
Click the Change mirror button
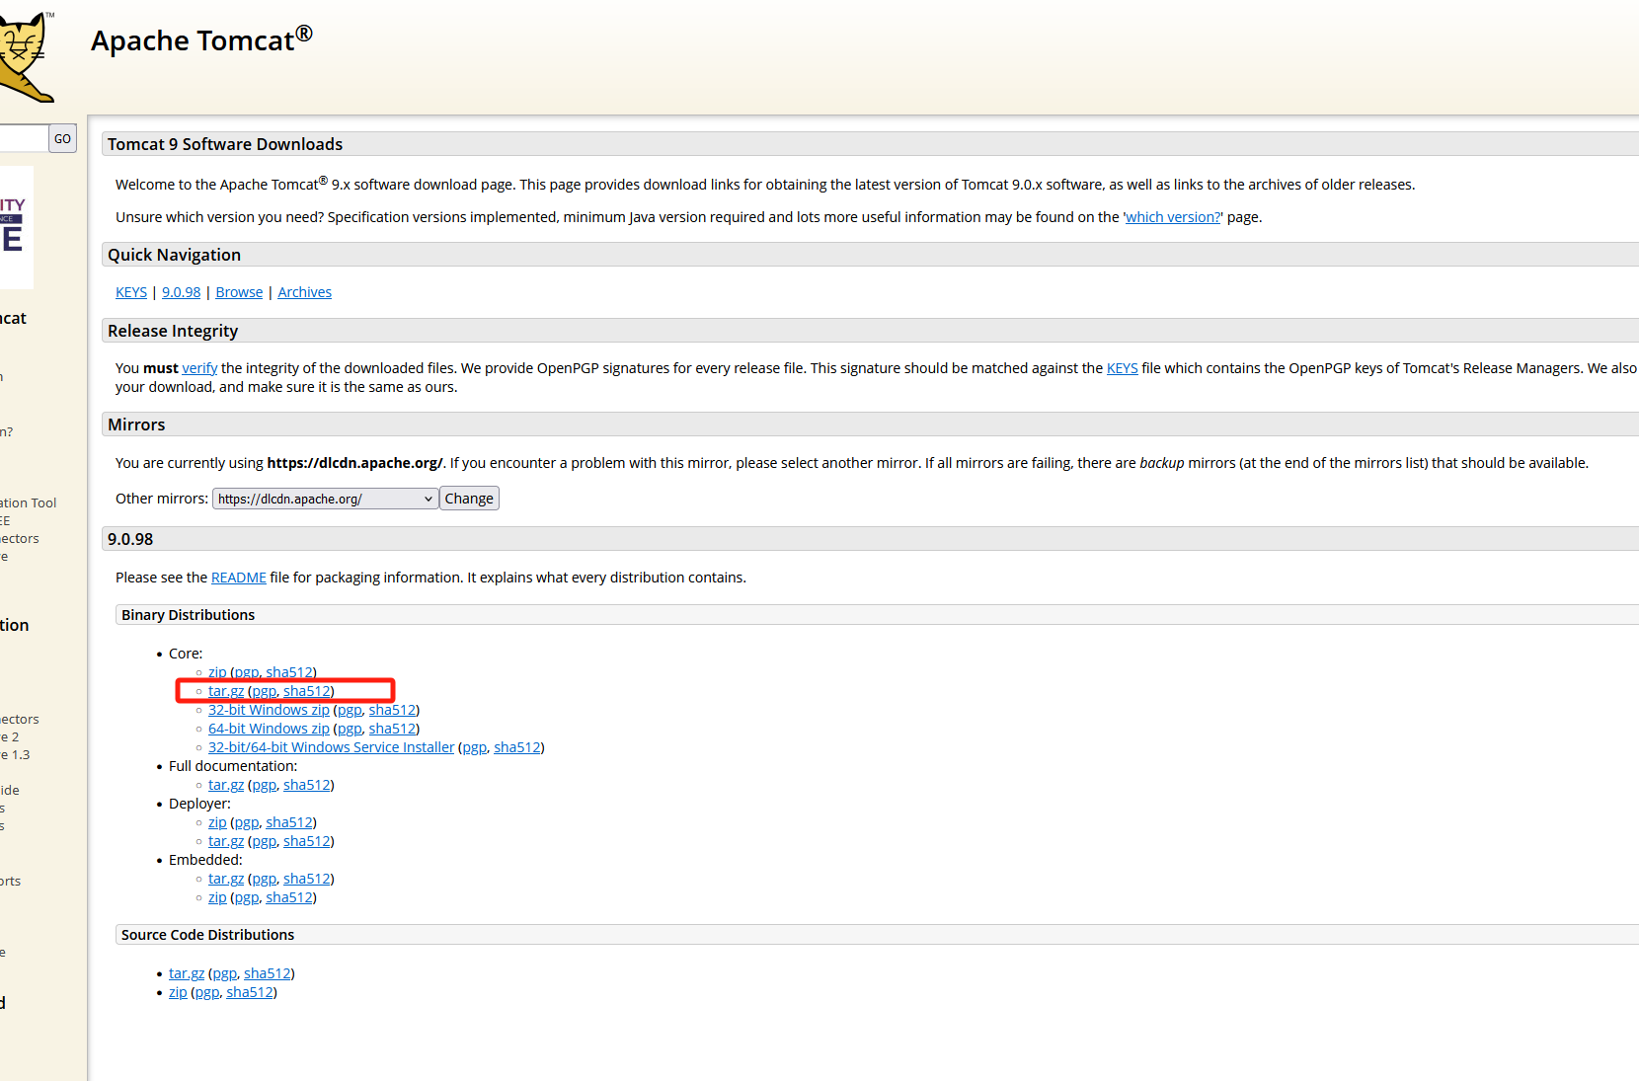click(x=469, y=499)
